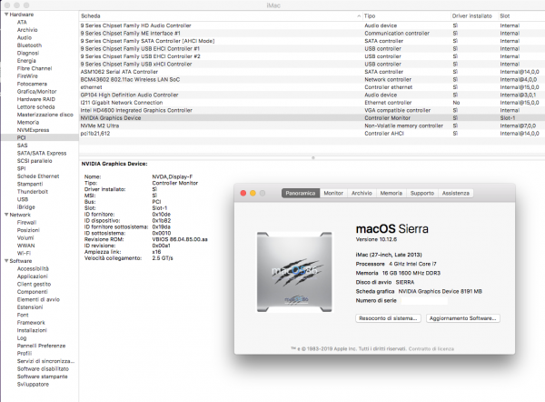This screenshot has width=545, height=402.
Task: Select the PCI sidebar entry
Action: pyautogui.click(x=21, y=137)
